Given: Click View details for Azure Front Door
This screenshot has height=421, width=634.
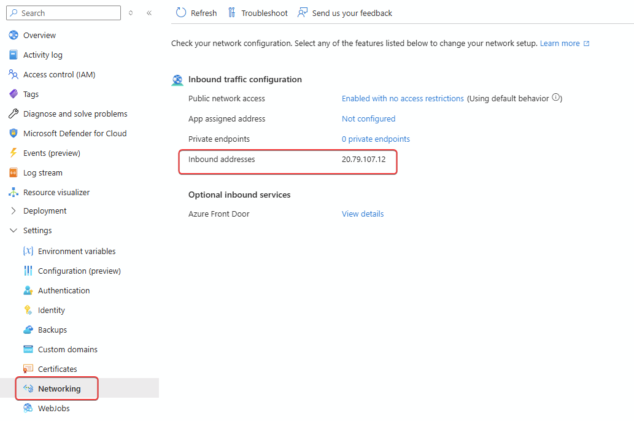Looking at the screenshot, I should pos(363,214).
